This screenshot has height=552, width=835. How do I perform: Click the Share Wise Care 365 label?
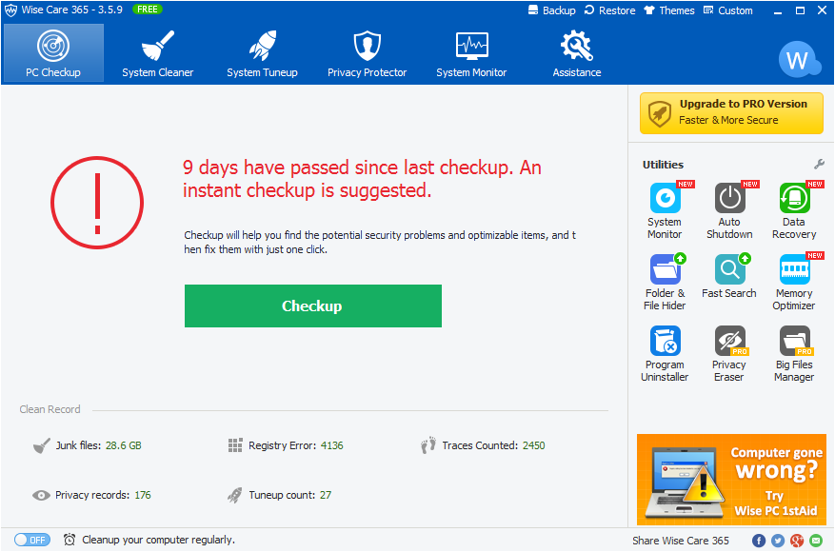click(681, 541)
